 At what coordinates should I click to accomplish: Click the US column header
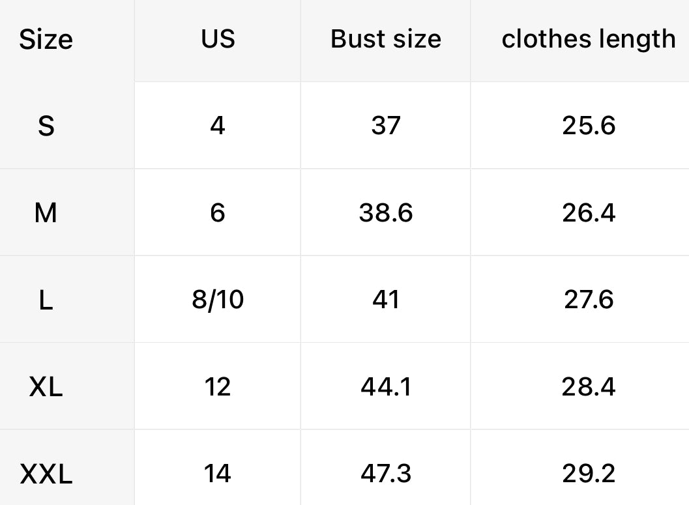[x=218, y=39]
